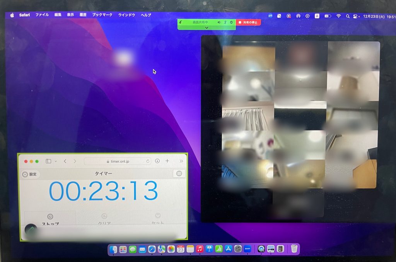Open the timer page hamburger menu icon
396x262 pixels.
[x=179, y=174]
